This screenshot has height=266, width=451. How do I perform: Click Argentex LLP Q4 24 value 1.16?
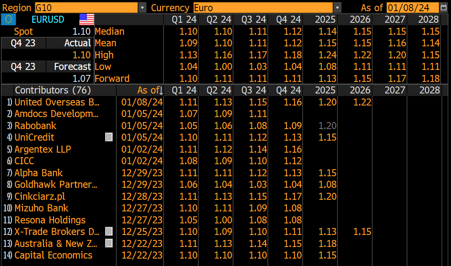pyautogui.click(x=292, y=149)
